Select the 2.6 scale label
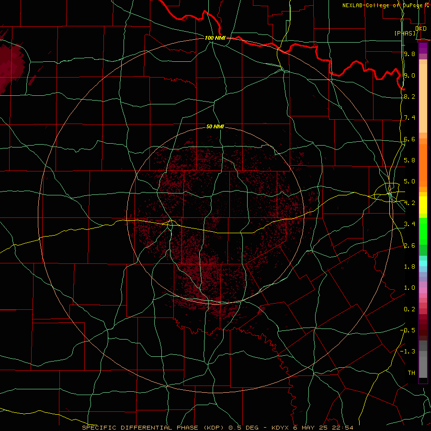 pyautogui.click(x=409, y=245)
